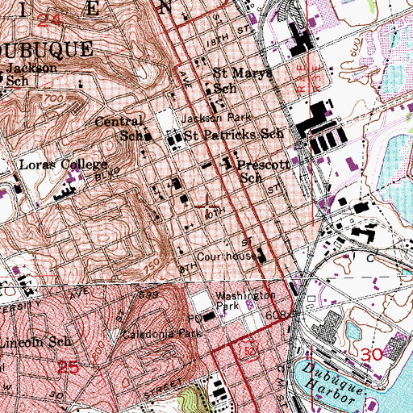The image size is (413, 413).
Task: Click the 608 elevation marker
Action: pyautogui.click(x=275, y=315)
